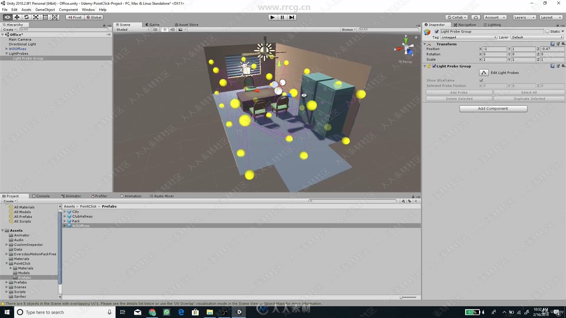Select the Move tool (Pivot) icon

click(17, 17)
